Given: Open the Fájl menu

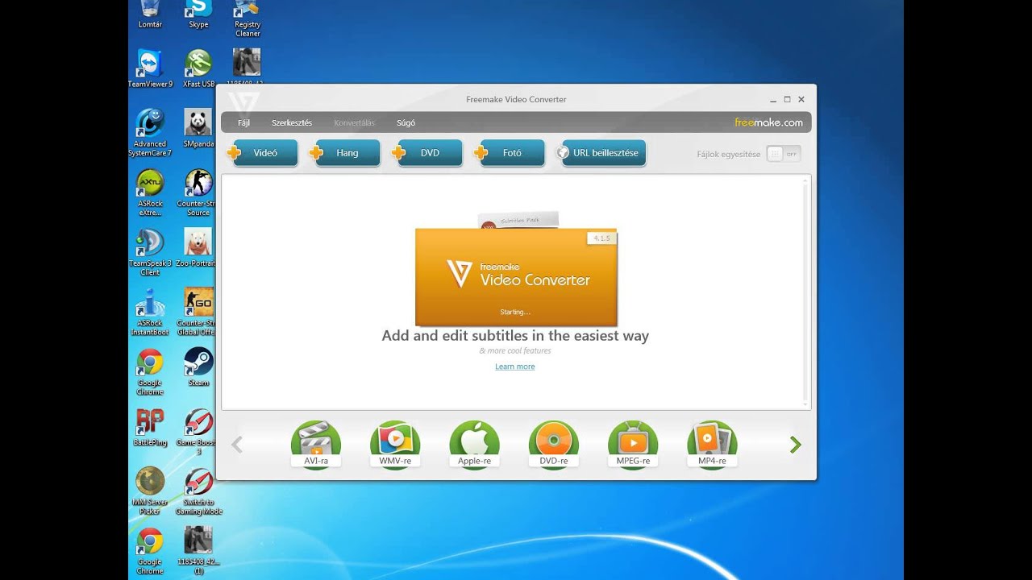Looking at the screenshot, I should 243,123.
